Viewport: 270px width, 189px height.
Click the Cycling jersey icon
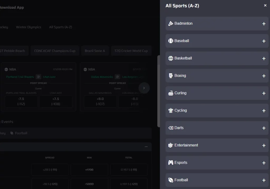pyautogui.click(x=171, y=110)
